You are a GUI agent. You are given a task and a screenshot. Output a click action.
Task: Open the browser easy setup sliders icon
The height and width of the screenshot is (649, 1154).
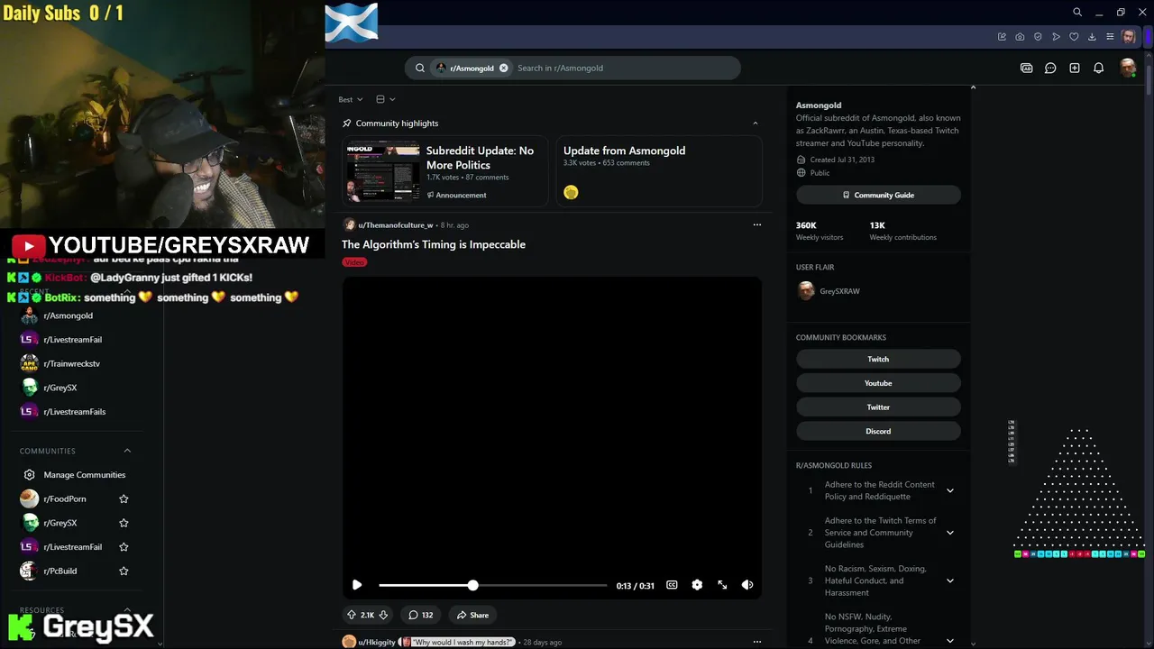(x=1110, y=37)
